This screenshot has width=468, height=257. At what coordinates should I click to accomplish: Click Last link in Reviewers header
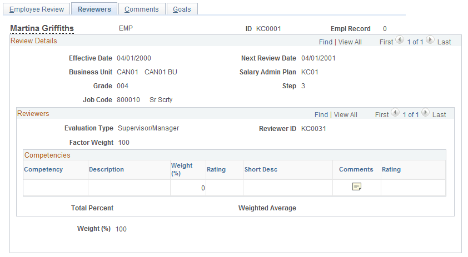pyautogui.click(x=439, y=115)
